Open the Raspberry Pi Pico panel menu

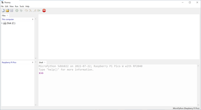(x=33, y=62)
